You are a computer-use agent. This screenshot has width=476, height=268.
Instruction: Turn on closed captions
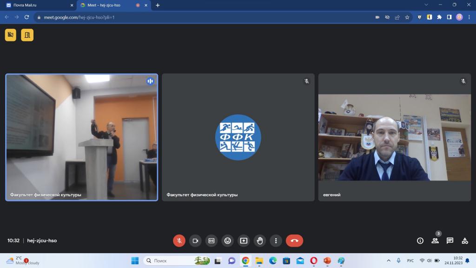coord(212,241)
